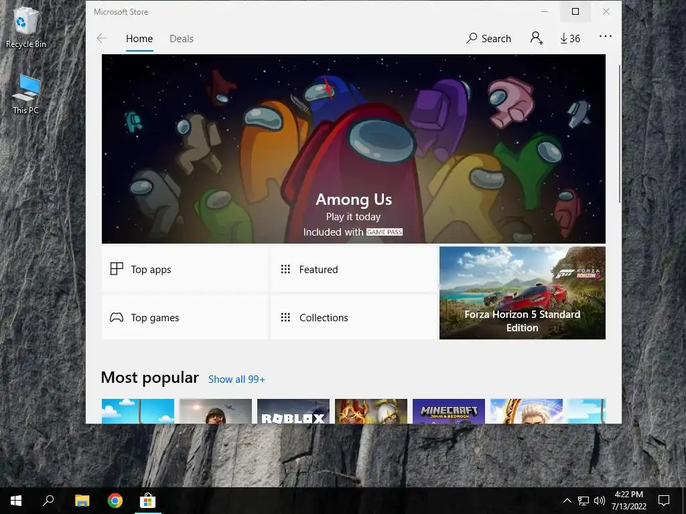Open the network status tray icon
Image resolution: width=686 pixels, height=514 pixels.
pos(584,501)
